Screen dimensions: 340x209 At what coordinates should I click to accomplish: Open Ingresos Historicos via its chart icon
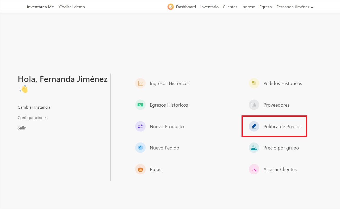pyautogui.click(x=140, y=83)
